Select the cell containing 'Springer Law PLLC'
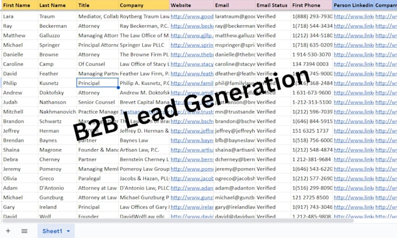 tap(144, 45)
